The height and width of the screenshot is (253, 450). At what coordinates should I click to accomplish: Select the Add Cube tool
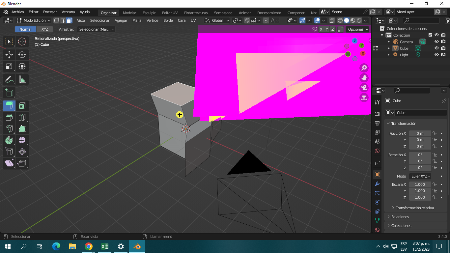9,93
